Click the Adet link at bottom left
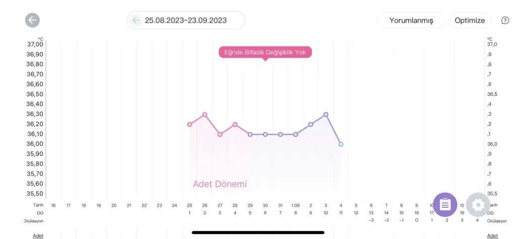Screen dimensions: 516x239 click(x=38, y=235)
